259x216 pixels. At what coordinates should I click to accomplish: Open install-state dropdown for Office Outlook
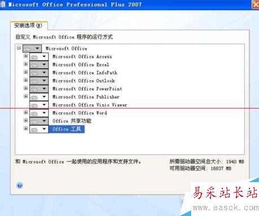39,81
